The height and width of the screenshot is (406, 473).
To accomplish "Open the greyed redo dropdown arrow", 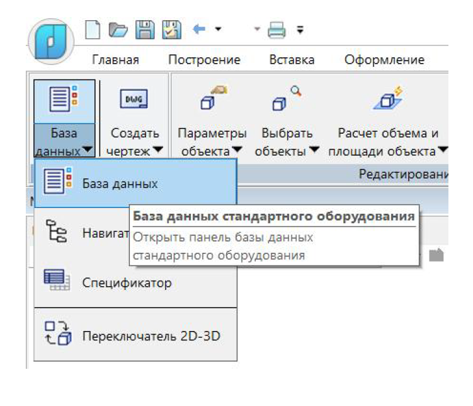I will click(x=257, y=29).
